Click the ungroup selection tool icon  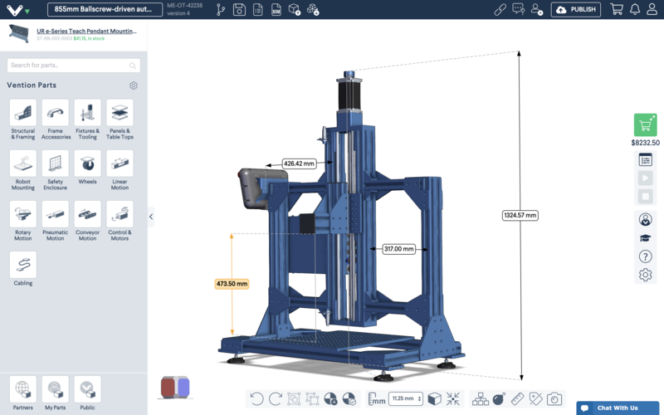click(x=312, y=399)
